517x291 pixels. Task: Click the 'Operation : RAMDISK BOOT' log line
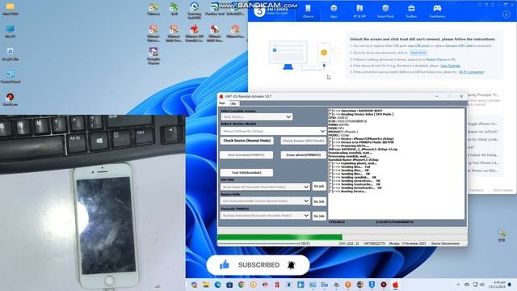361,111
